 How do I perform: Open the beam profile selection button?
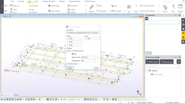(x=98, y=57)
